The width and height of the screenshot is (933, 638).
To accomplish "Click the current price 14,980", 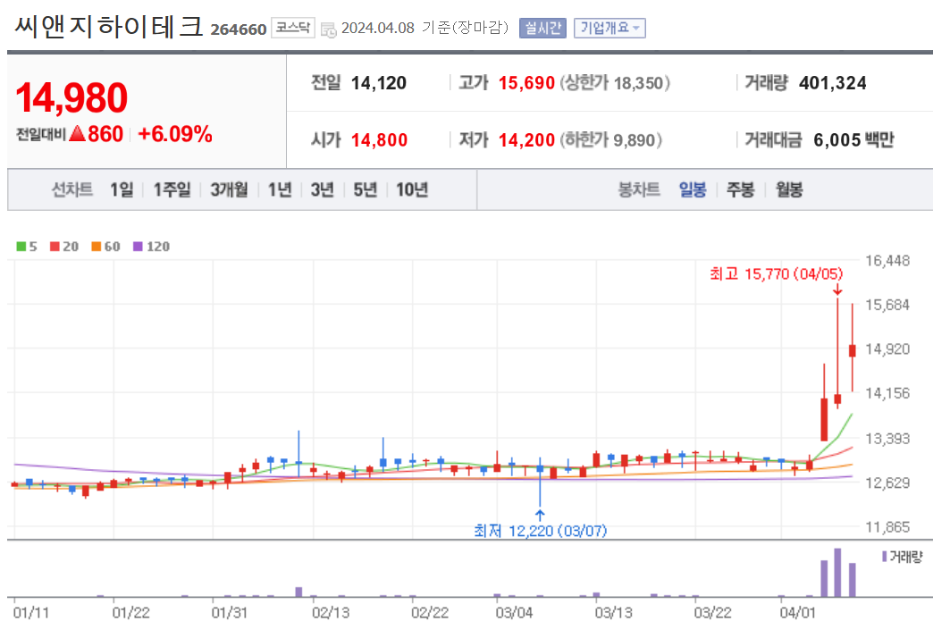I will 71,98.
